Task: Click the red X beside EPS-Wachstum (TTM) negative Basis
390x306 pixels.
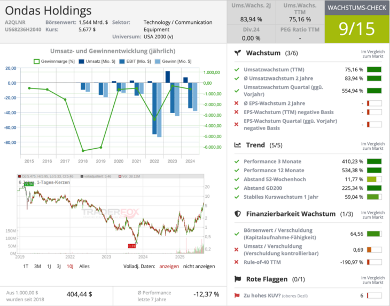Action: tap(237, 112)
